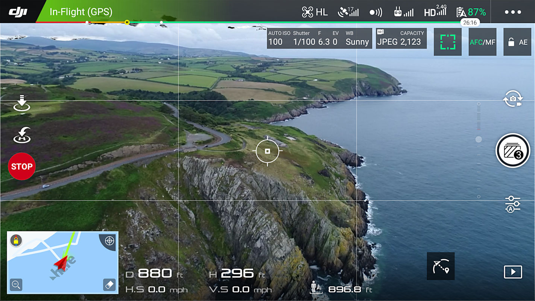Tap the gimbal waypoint direction icon
Screen dimensions: 535x301
(x=441, y=266)
